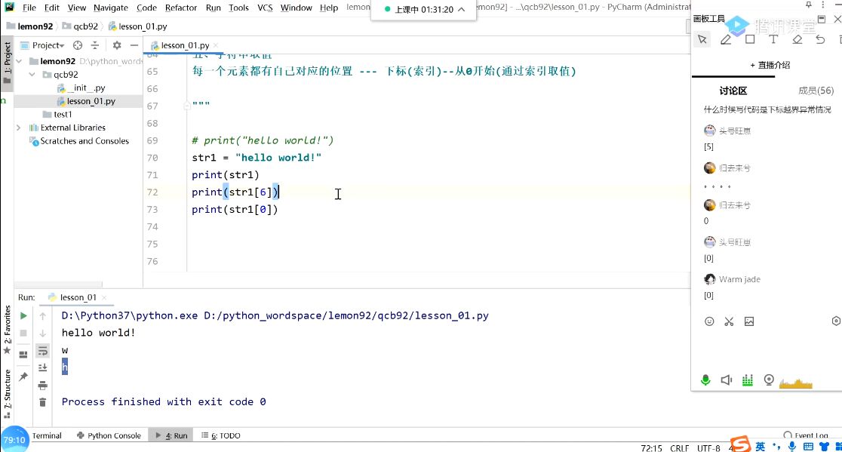Click the stop process icon in Run panel

click(x=23, y=334)
